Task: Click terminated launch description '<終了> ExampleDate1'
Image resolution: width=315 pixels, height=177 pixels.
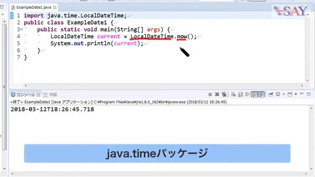Action: point(30,102)
